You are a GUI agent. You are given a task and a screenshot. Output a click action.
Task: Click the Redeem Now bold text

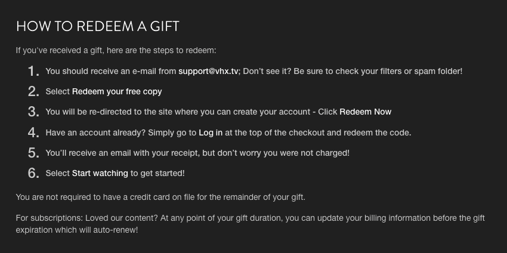[366, 112]
